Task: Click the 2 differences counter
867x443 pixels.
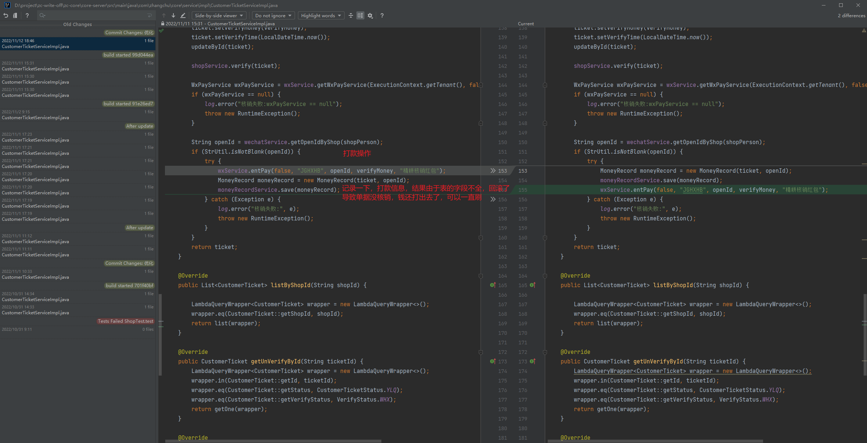Action: point(851,15)
